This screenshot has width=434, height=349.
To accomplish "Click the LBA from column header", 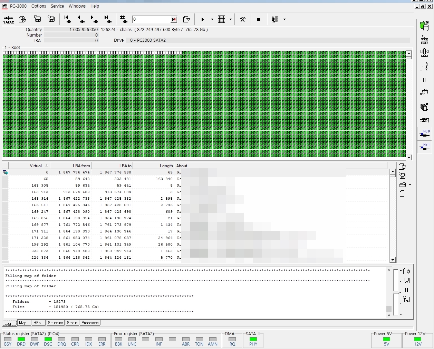I will [71, 166].
